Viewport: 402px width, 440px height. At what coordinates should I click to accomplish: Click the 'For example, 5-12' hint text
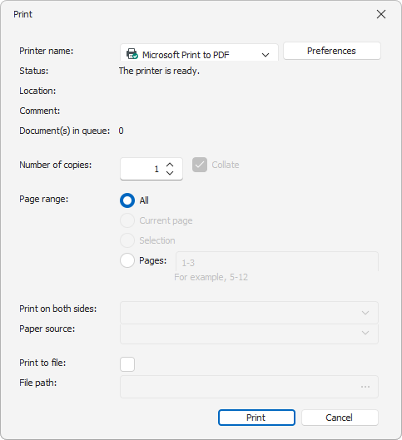(211, 277)
